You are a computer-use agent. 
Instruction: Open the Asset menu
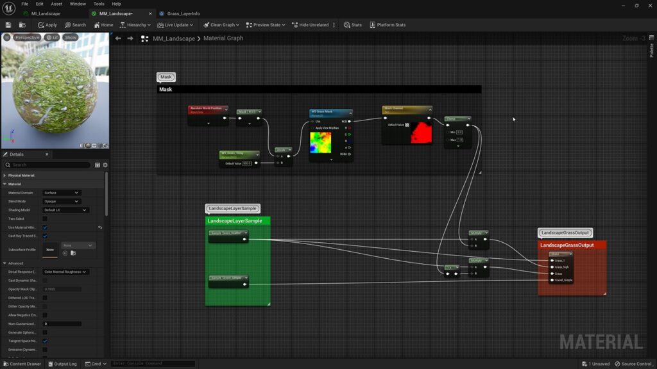coord(56,4)
